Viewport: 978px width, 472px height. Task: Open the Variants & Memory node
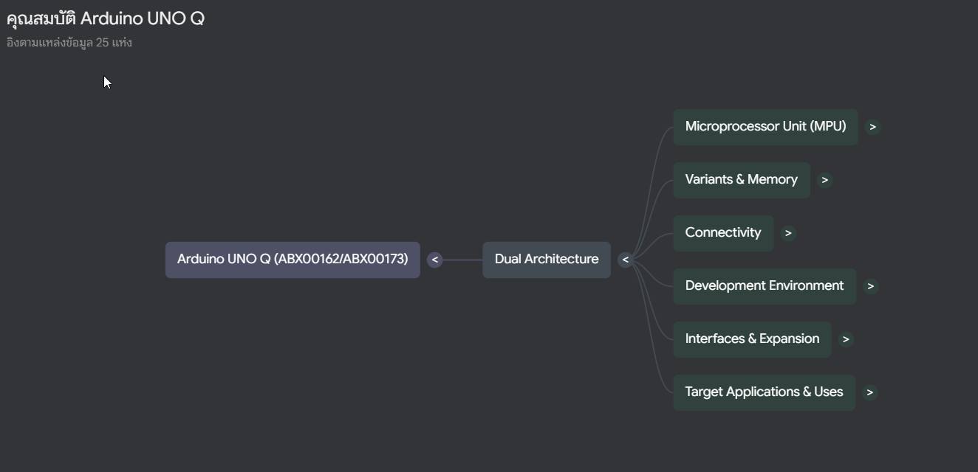click(x=742, y=180)
